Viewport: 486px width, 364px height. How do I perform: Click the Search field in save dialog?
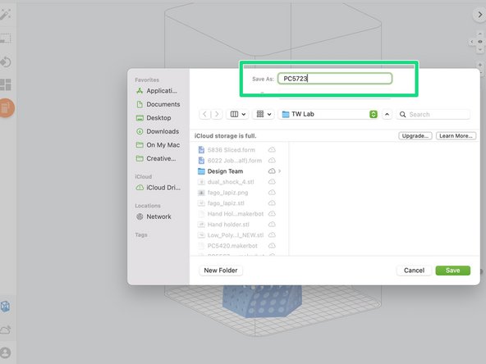(x=433, y=114)
